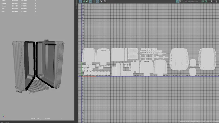
Task: Select the large rounded UV shell at far right
Action: 207,59
